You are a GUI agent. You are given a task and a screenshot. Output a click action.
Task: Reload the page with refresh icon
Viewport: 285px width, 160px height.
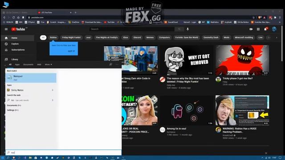click(14, 17)
